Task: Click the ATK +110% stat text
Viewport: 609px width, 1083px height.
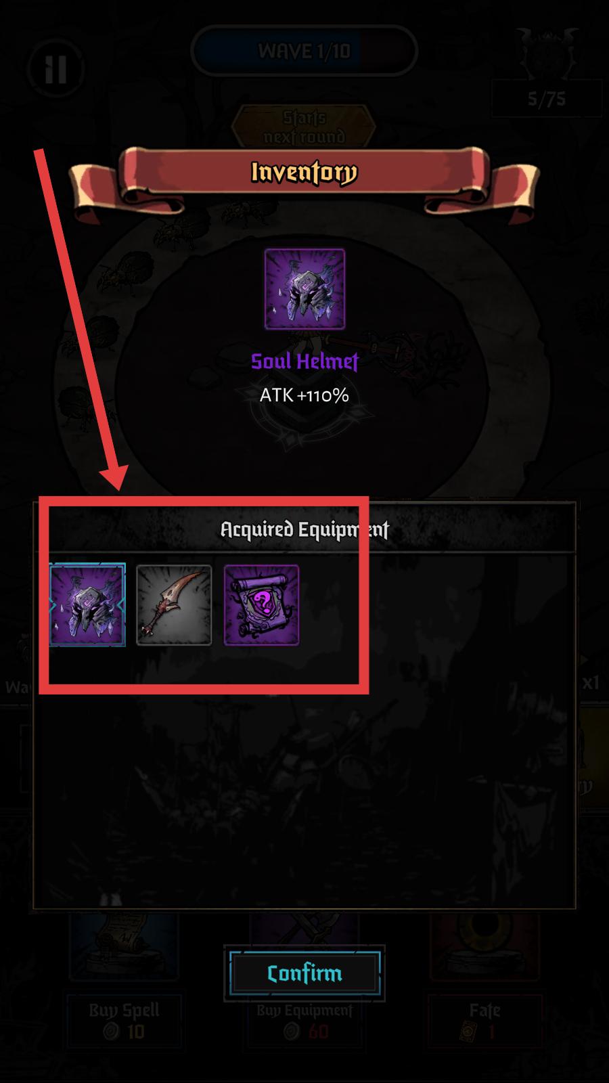Action: [304, 395]
